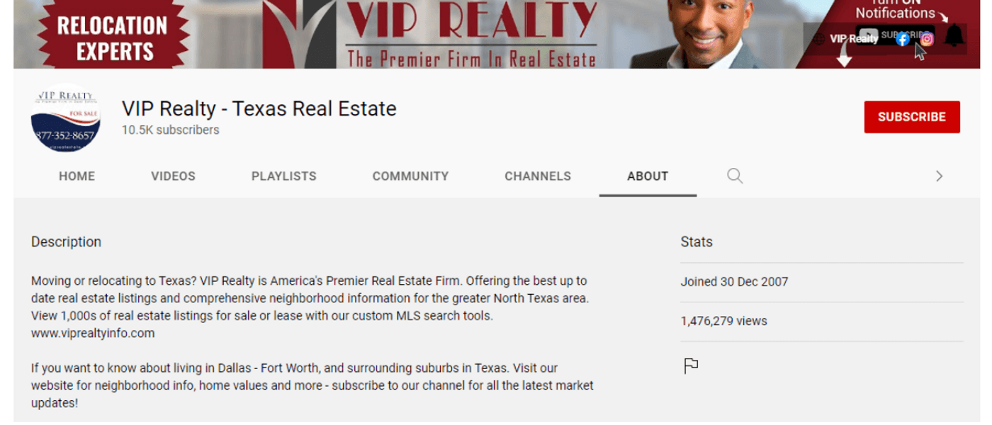Open the Instagram link icon on banner
992x425 pixels.
point(928,39)
